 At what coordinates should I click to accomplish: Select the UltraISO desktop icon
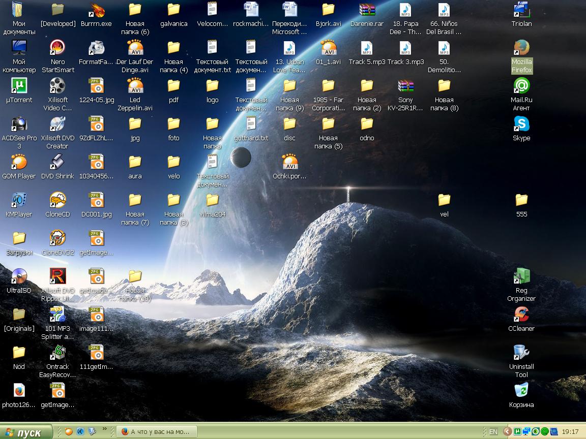[19, 277]
